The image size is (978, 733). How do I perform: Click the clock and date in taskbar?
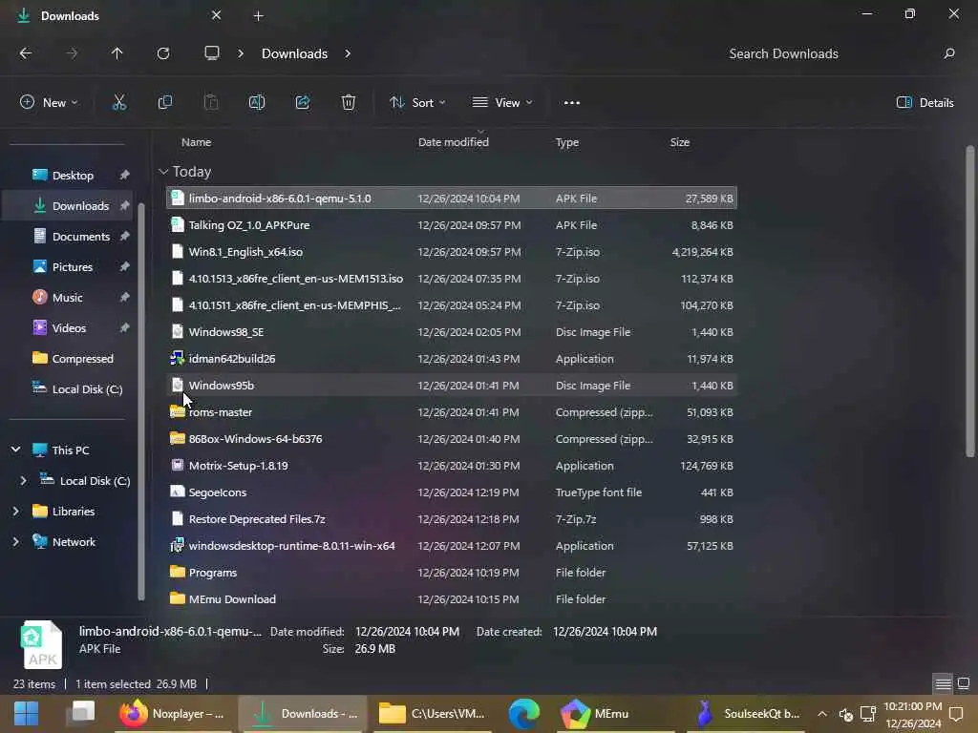click(912, 714)
